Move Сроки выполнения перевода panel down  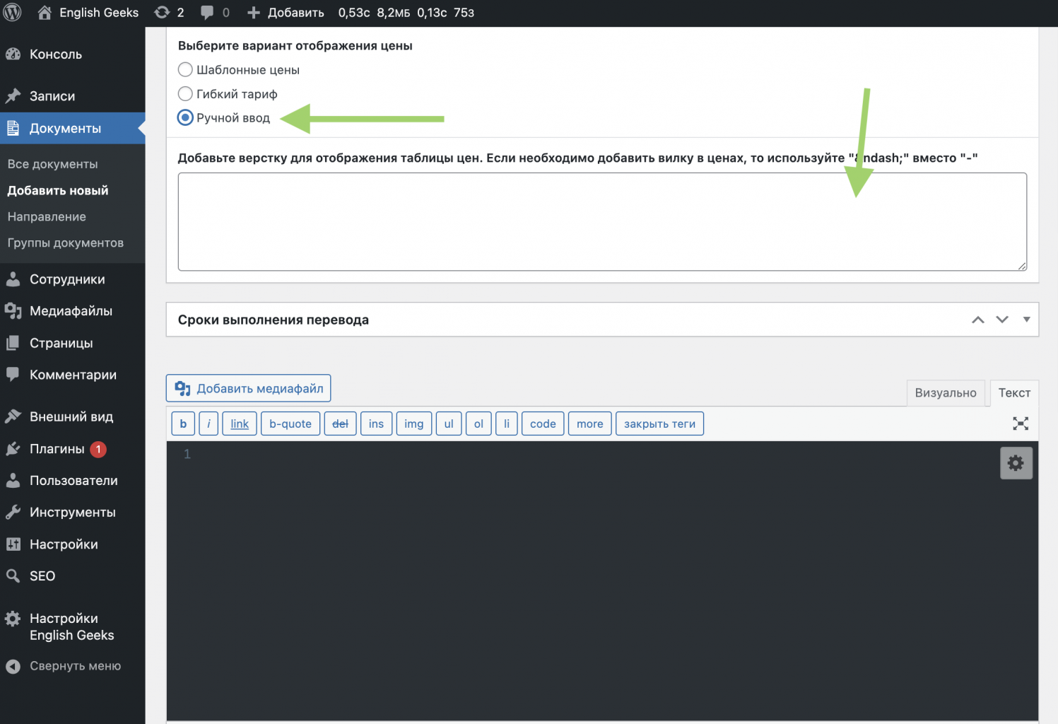click(x=1002, y=320)
